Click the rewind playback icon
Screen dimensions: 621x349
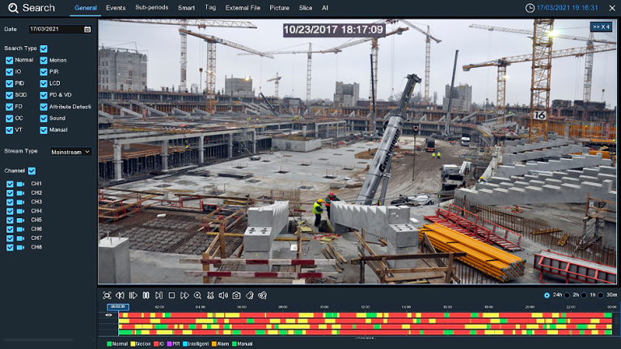click(120, 296)
